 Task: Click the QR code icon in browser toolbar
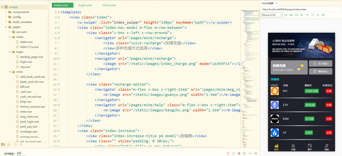tap(323, 15)
